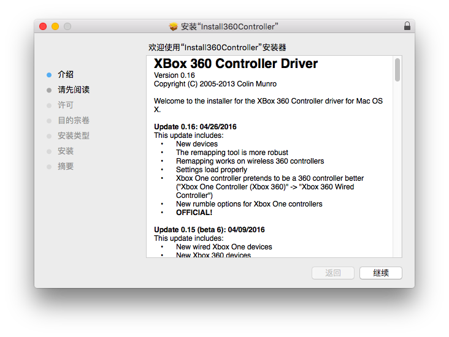This screenshot has width=449, height=337.
Task: Click the 返回 button
Action: pos(333,273)
